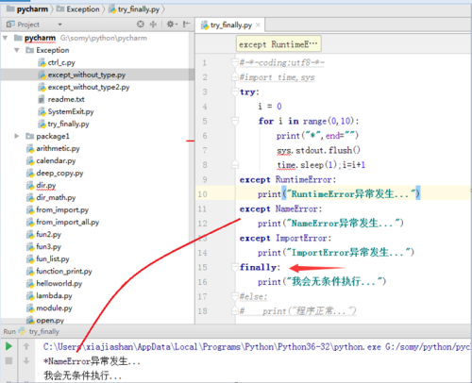Open the Project view dropdown
472x383 pixels.
(x=59, y=25)
